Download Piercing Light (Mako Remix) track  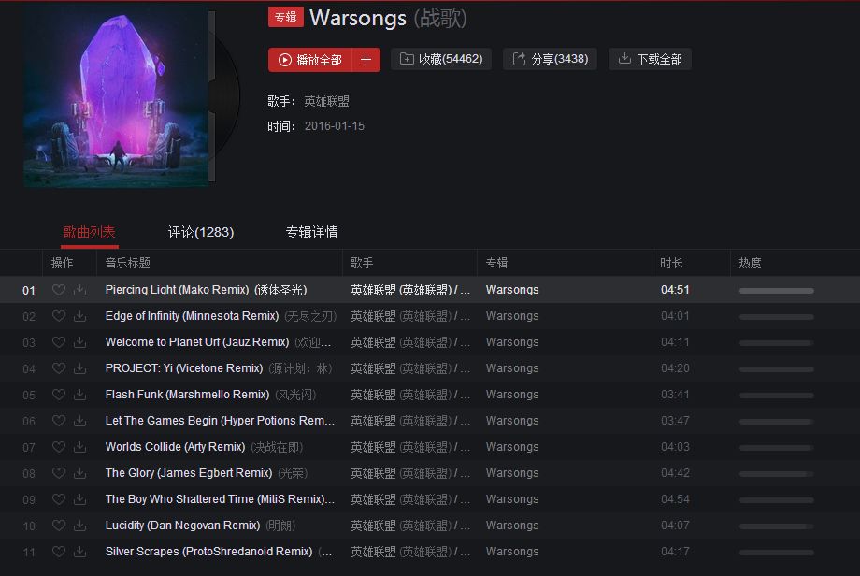click(80, 290)
